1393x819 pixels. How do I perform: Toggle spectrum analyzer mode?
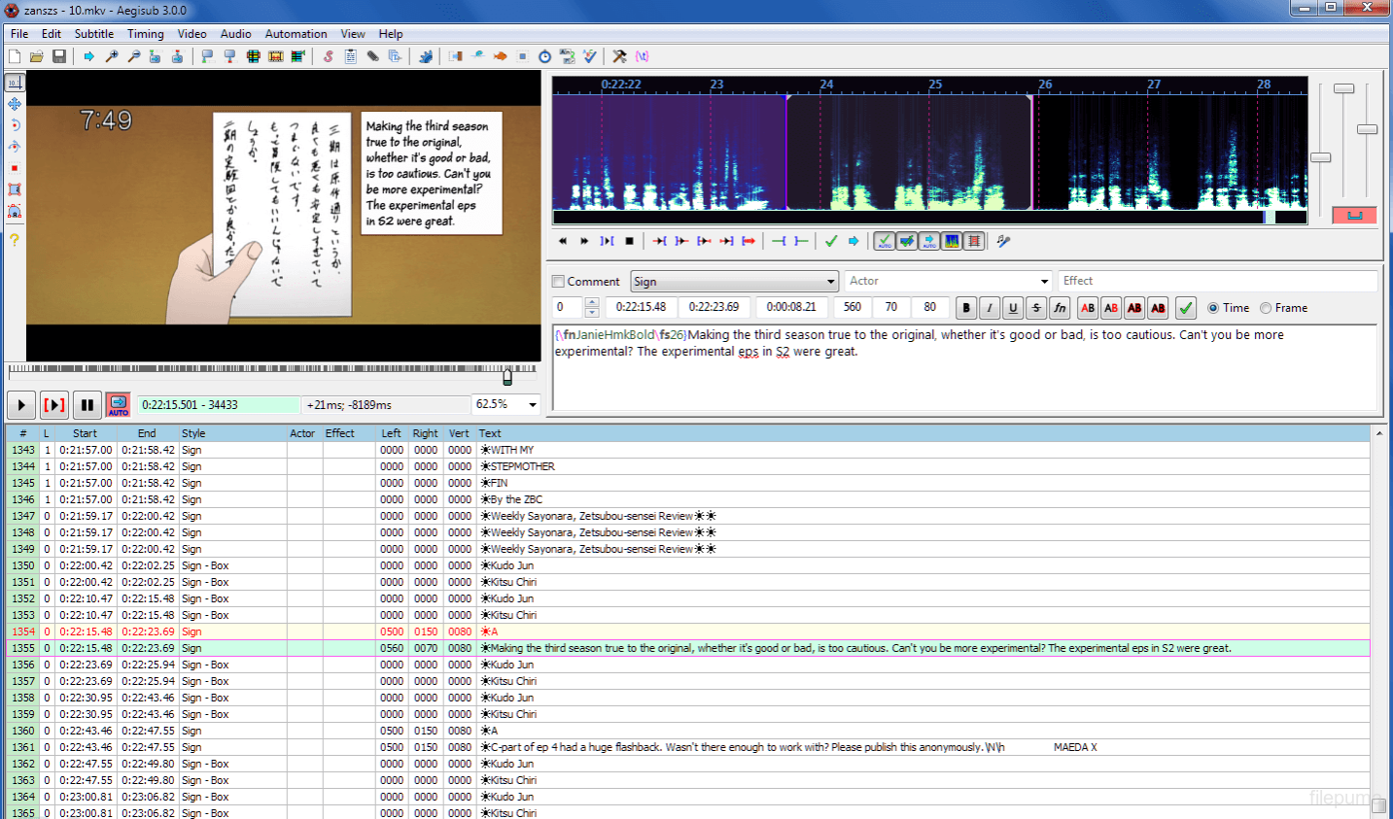[x=952, y=241]
